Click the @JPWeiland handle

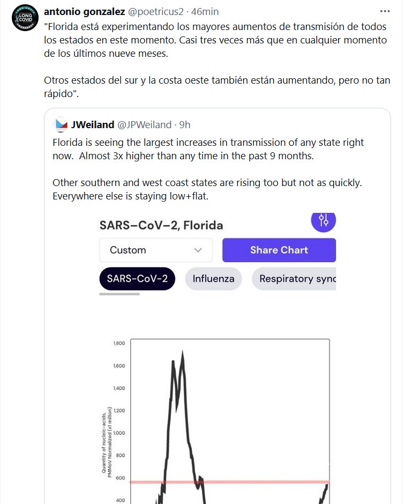pyautogui.click(x=144, y=125)
